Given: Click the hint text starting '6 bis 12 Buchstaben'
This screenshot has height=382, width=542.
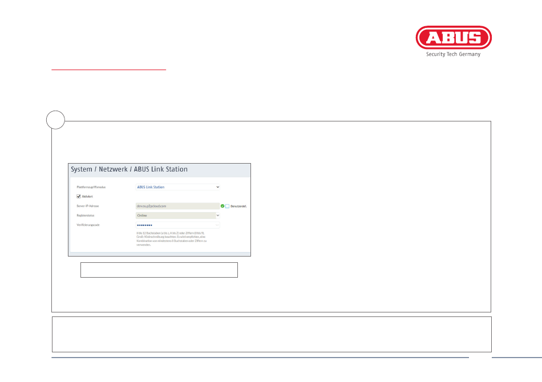Looking at the screenshot, I should click(x=172, y=239).
